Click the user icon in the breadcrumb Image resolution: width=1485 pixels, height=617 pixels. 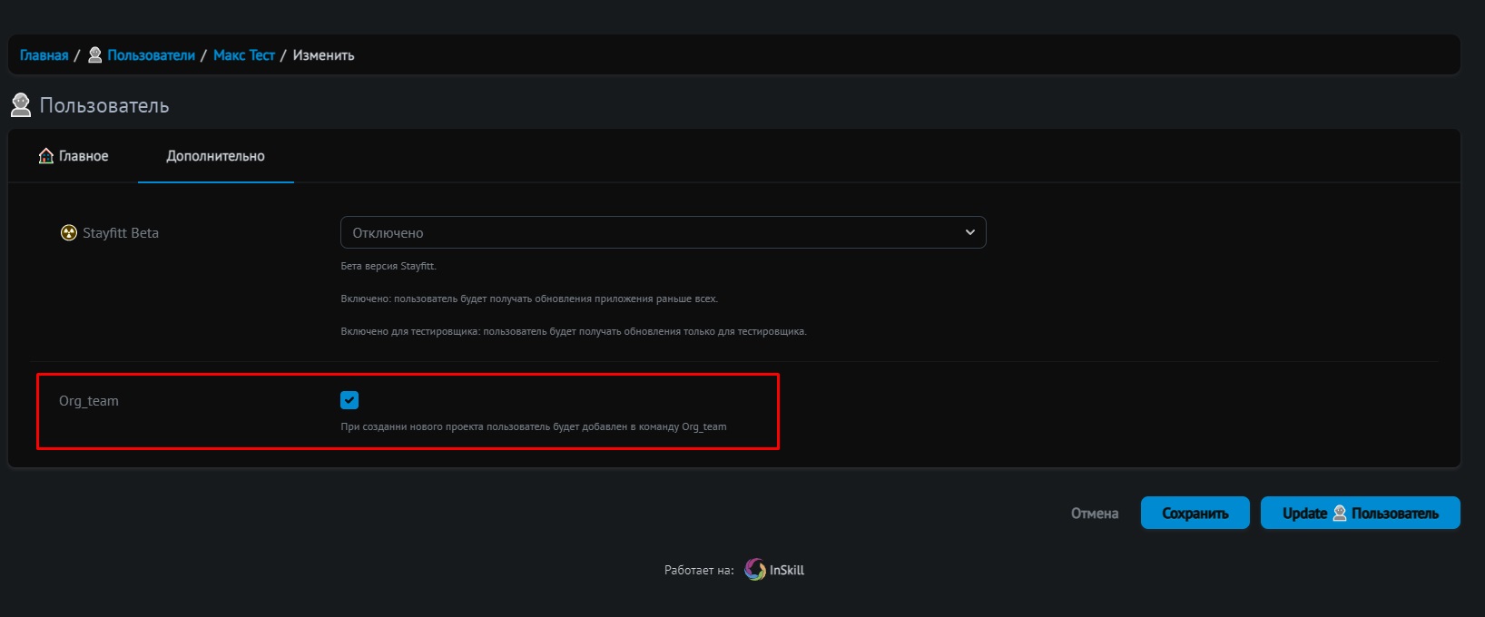(x=94, y=55)
